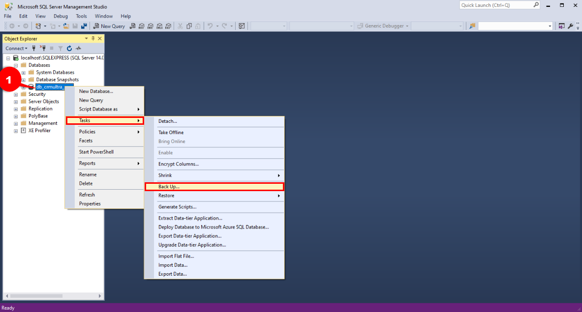Image resolution: width=582 pixels, height=312 pixels.
Task: Click the Refresh icon in Object Explorer
Action: (69, 48)
